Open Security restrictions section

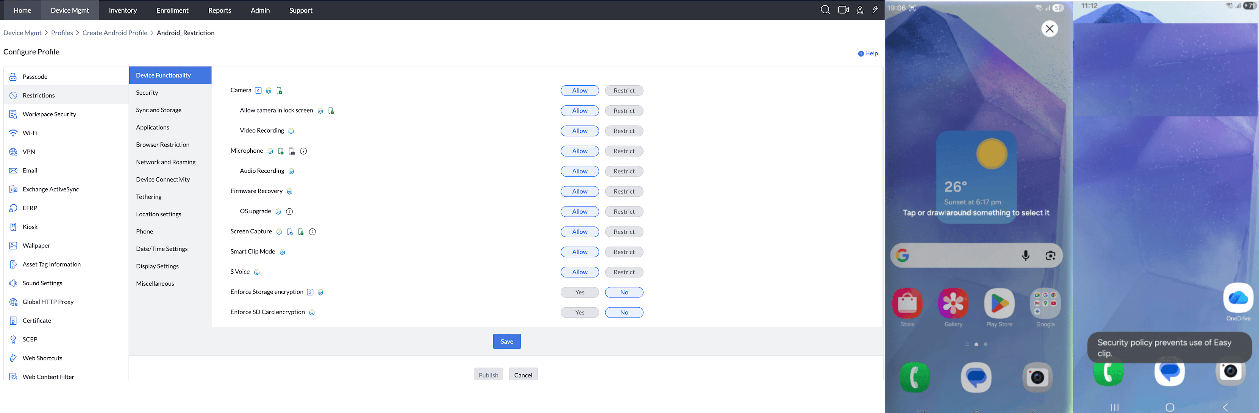147,92
